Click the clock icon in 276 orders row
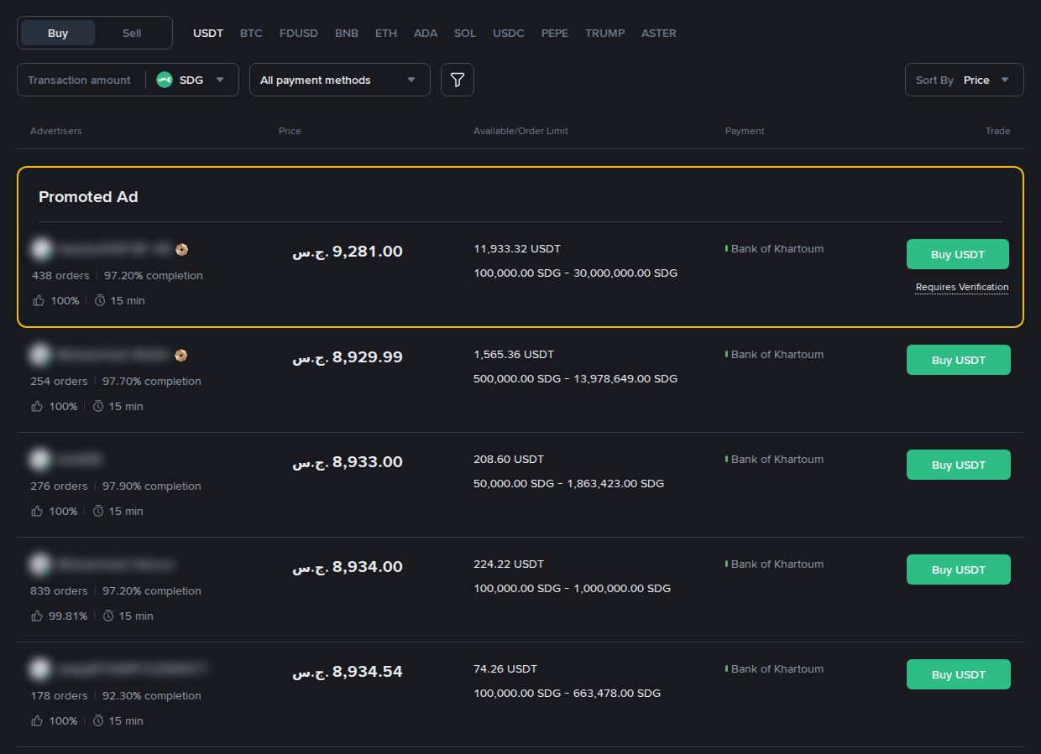This screenshot has width=1041, height=754. coord(98,511)
